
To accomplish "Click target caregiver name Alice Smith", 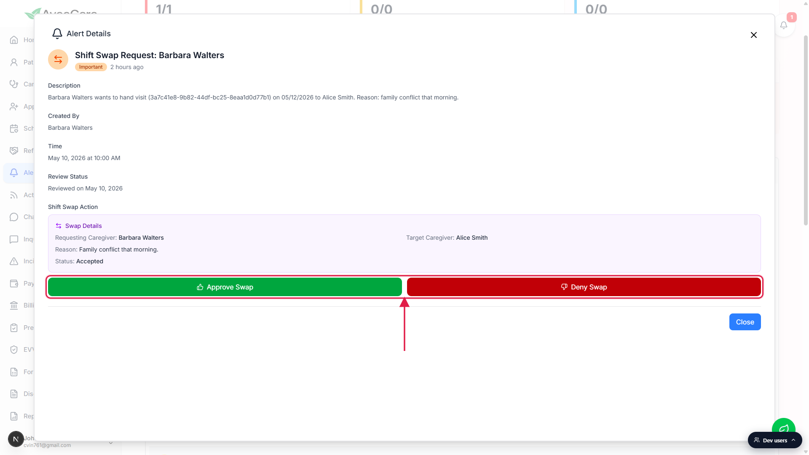I will coord(471,238).
